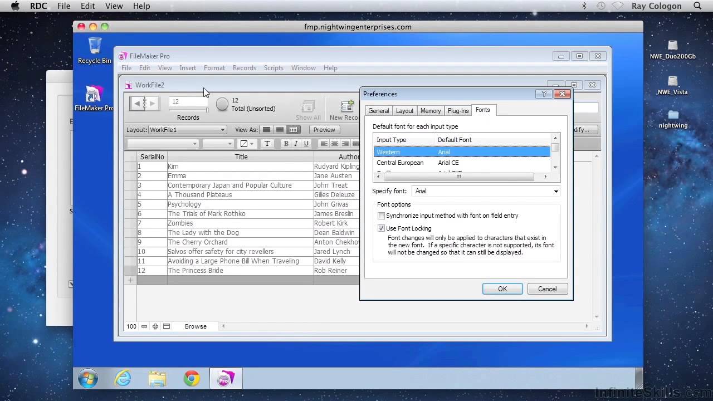
Task: Click Cancel in Preferences dialog
Action: [x=547, y=288]
